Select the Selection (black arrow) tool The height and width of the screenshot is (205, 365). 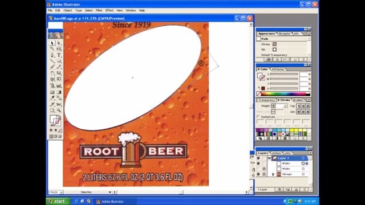click(x=52, y=43)
